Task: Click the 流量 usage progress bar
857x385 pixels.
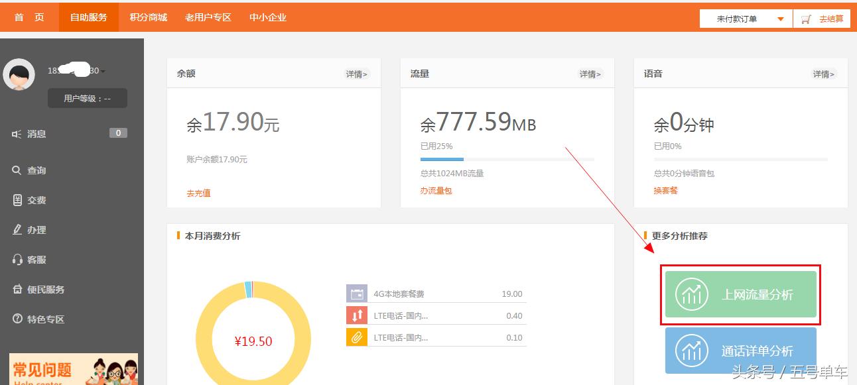Action: pos(506,159)
